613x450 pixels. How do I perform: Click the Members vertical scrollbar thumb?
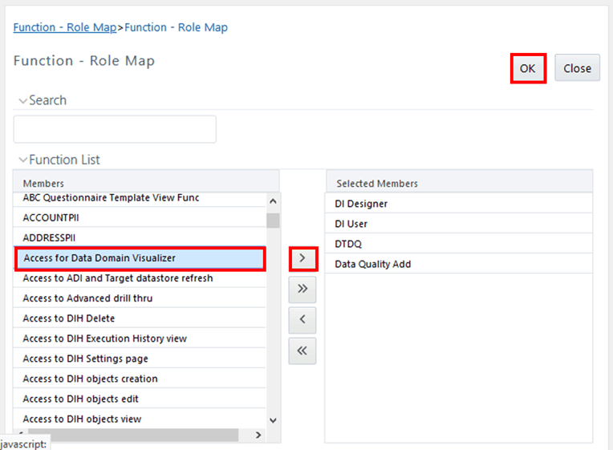click(x=274, y=221)
